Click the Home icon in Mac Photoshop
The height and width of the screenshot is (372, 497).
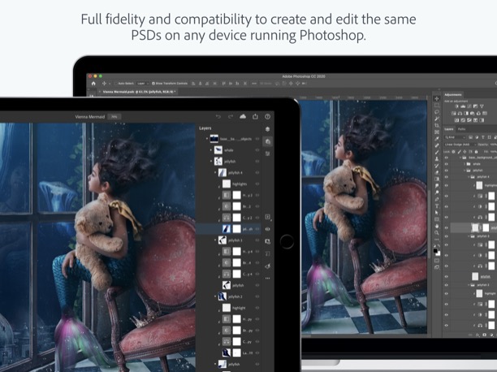[93, 84]
